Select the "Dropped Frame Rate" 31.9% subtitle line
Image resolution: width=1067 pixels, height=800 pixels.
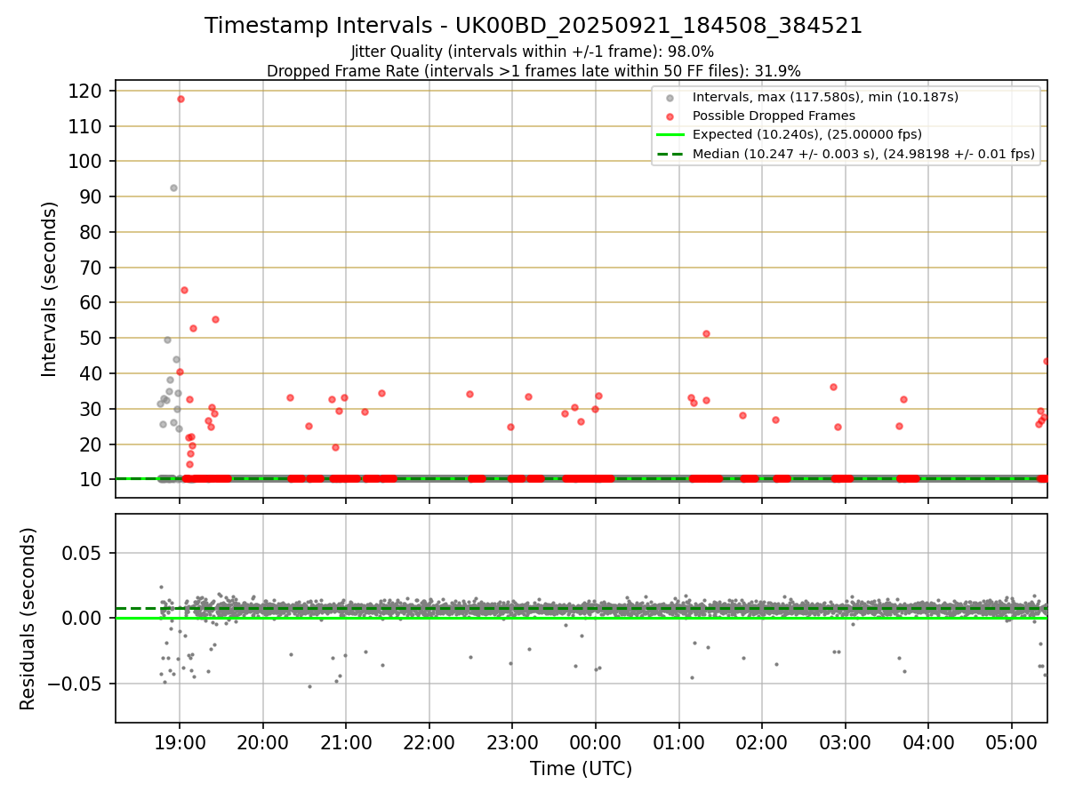pos(533,71)
